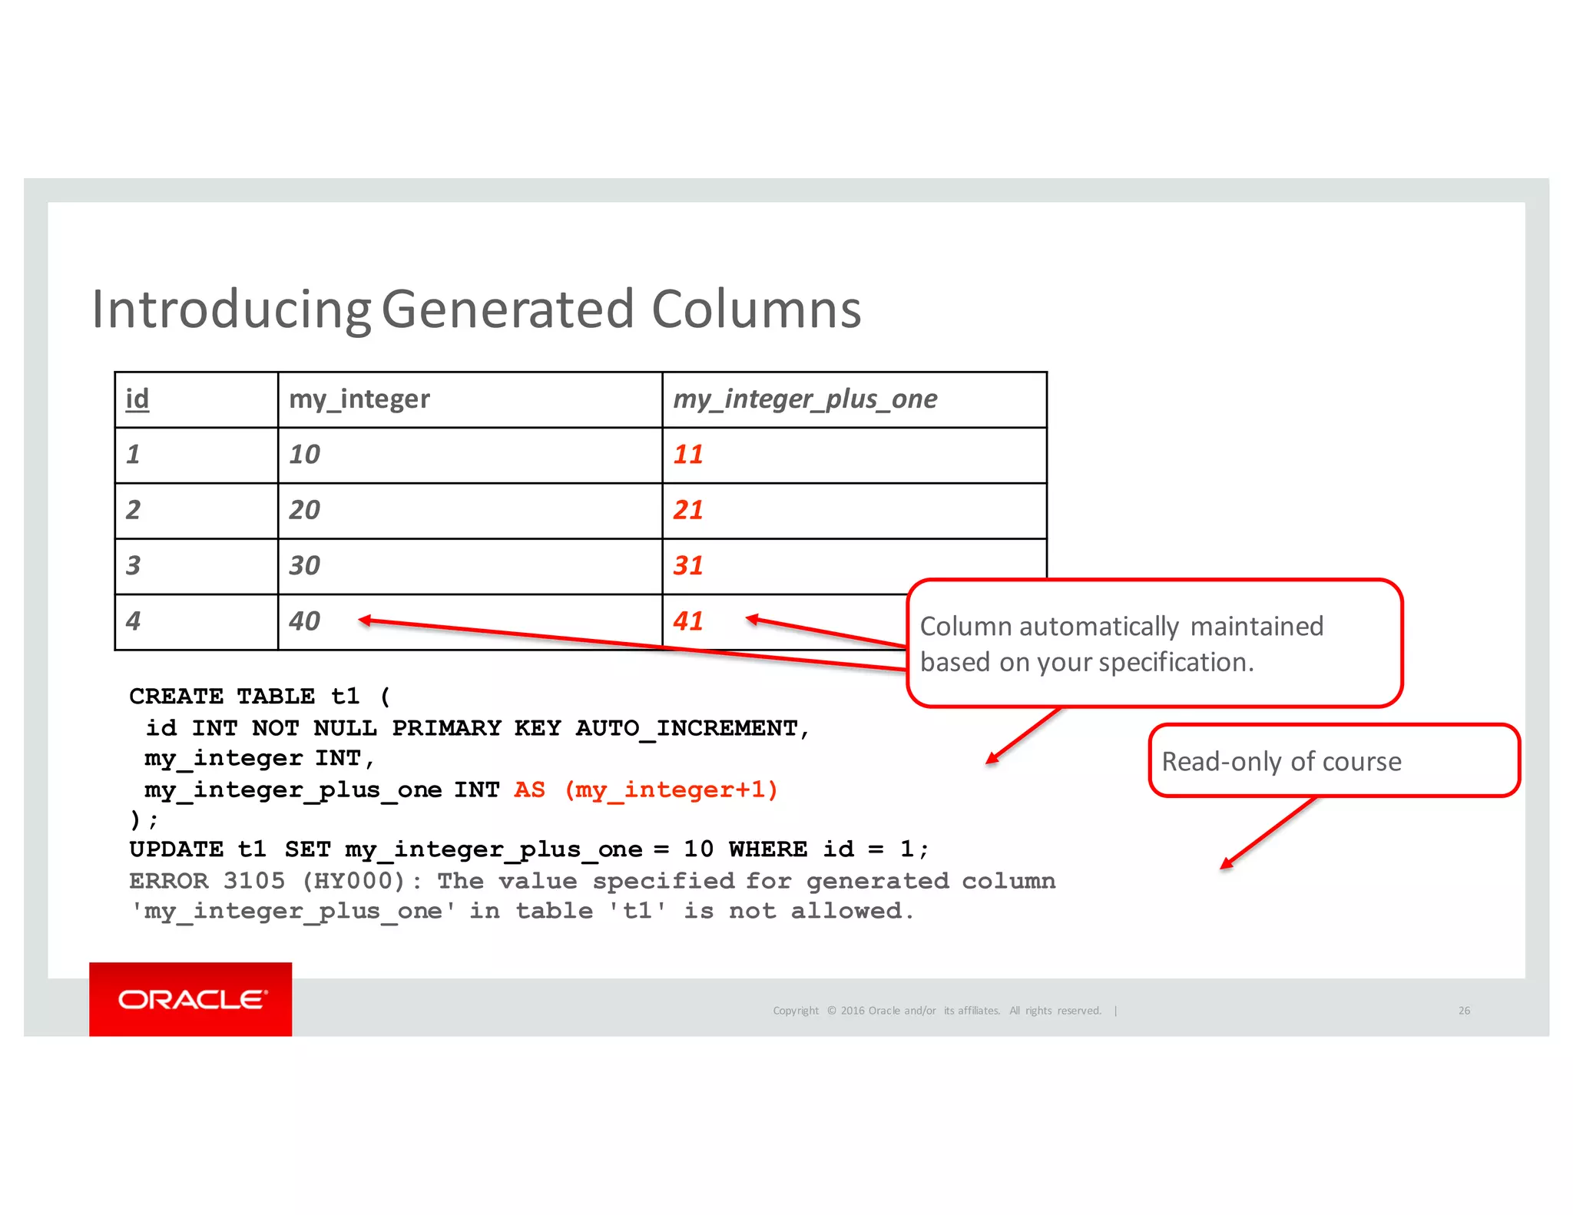The width and height of the screenshot is (1573, 1215).
Task: Click table cell with value 20
Action: (x=470, y=511)
